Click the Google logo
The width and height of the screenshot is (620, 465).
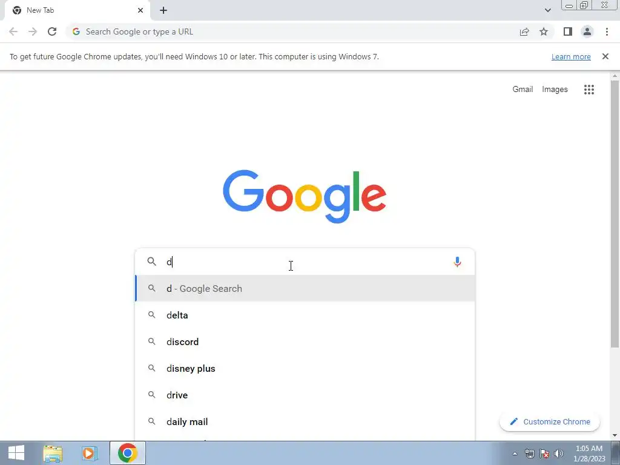(x=305, y=197)
